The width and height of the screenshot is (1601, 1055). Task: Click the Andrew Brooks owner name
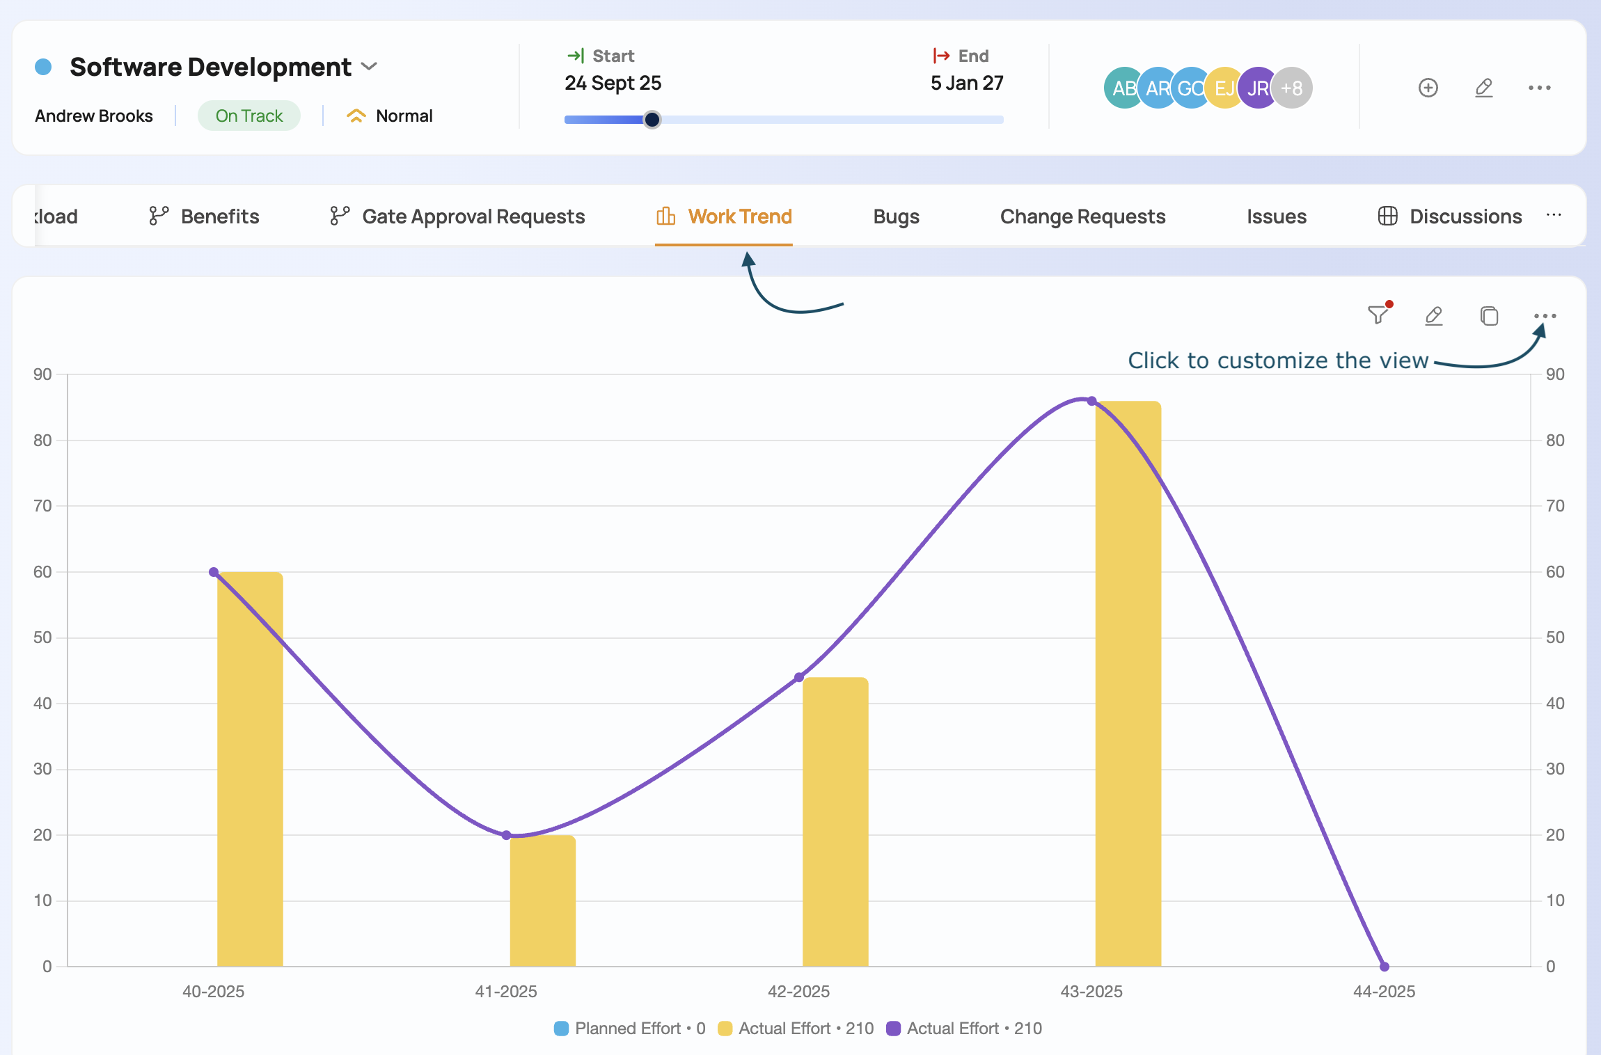(x=94, y=116)
